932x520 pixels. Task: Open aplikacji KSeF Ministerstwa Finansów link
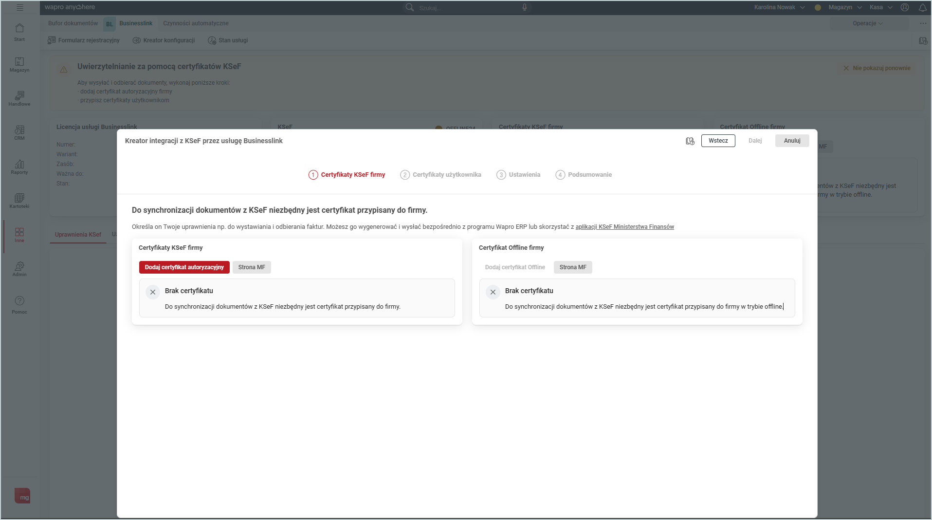(625, 227)
